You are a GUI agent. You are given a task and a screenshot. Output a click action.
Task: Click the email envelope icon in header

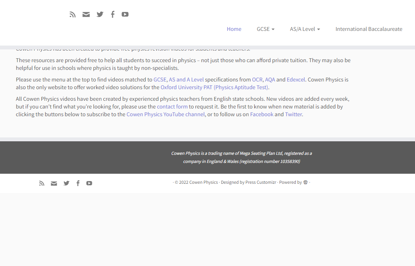(86, 14)
